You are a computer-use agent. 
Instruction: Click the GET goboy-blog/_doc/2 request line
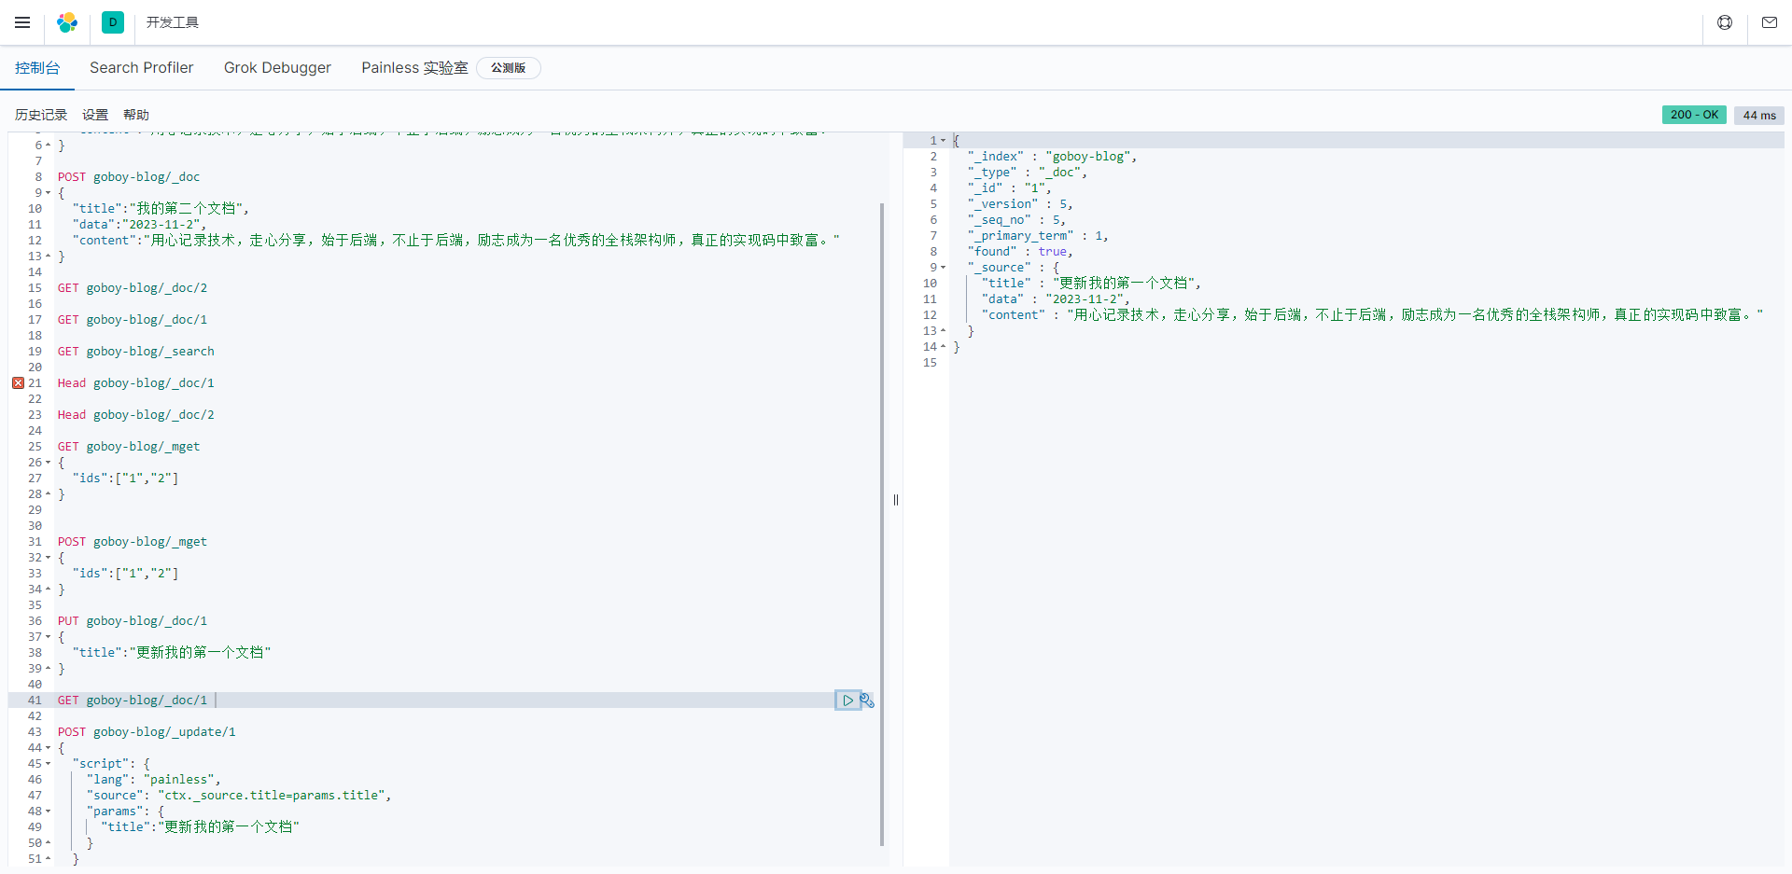coord(133,288)
